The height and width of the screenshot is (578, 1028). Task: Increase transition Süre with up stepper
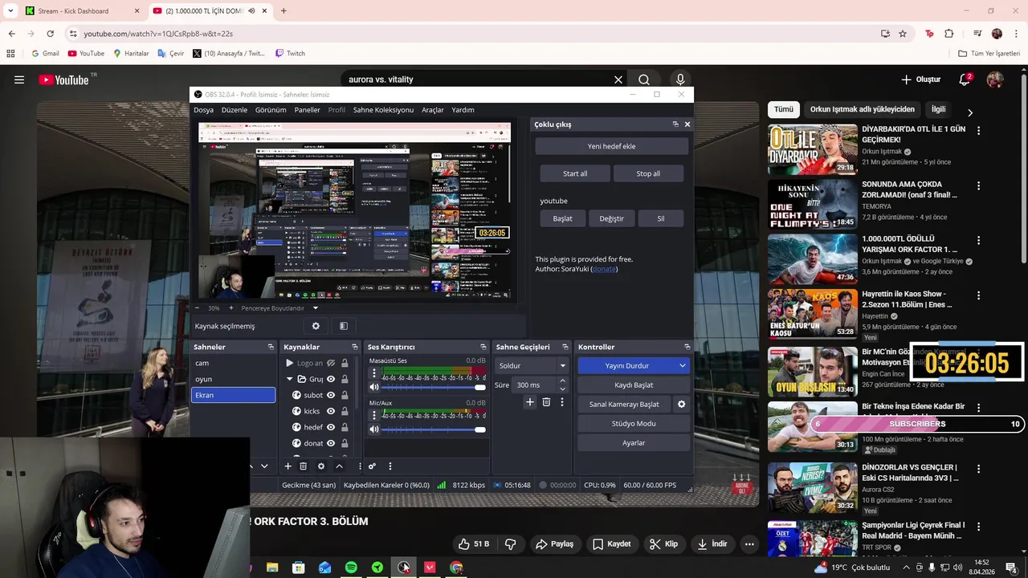click(x=562, y=381)
